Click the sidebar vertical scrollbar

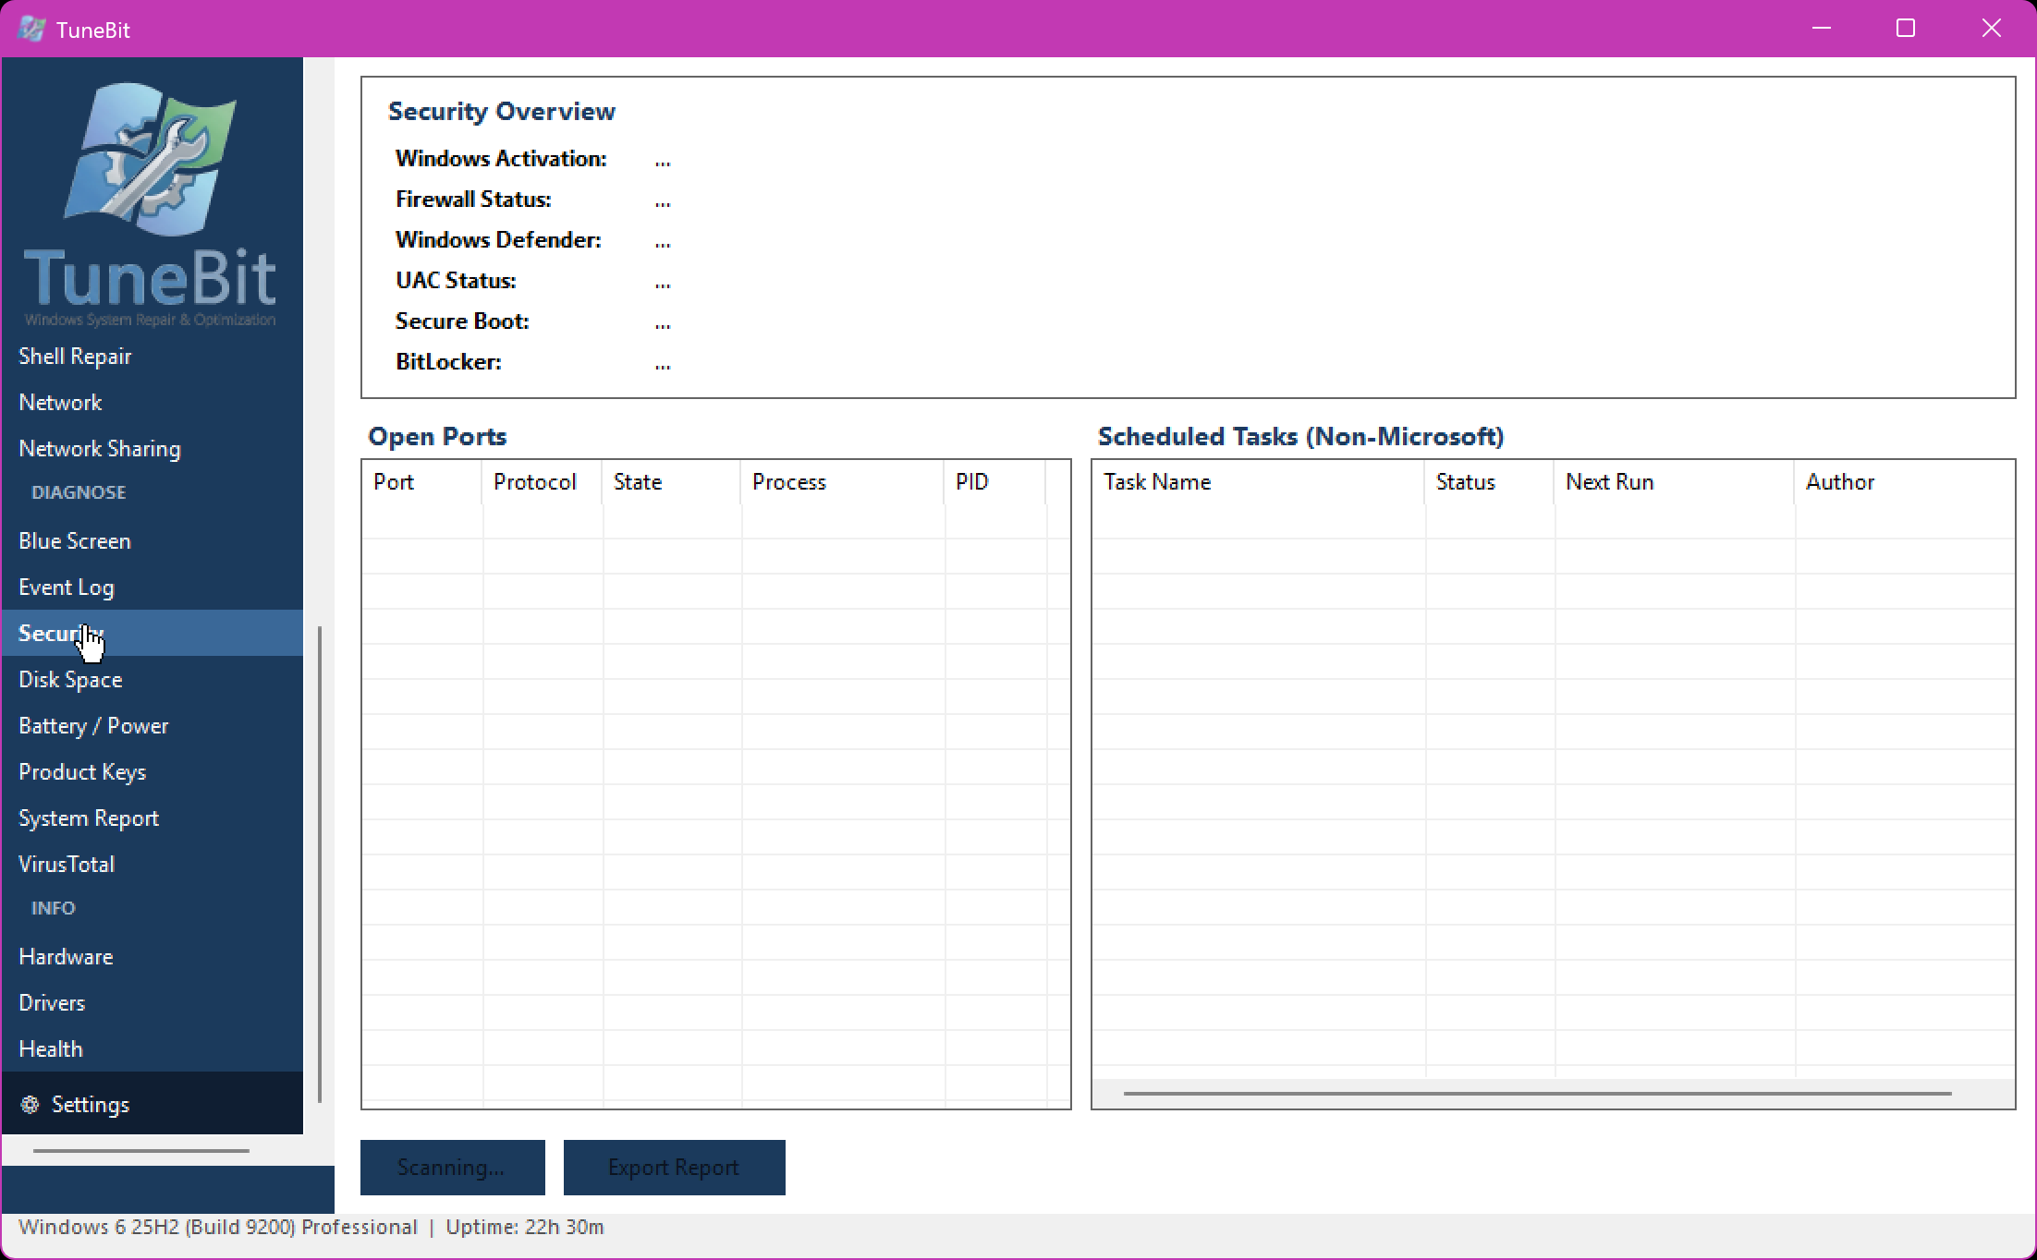320,865
